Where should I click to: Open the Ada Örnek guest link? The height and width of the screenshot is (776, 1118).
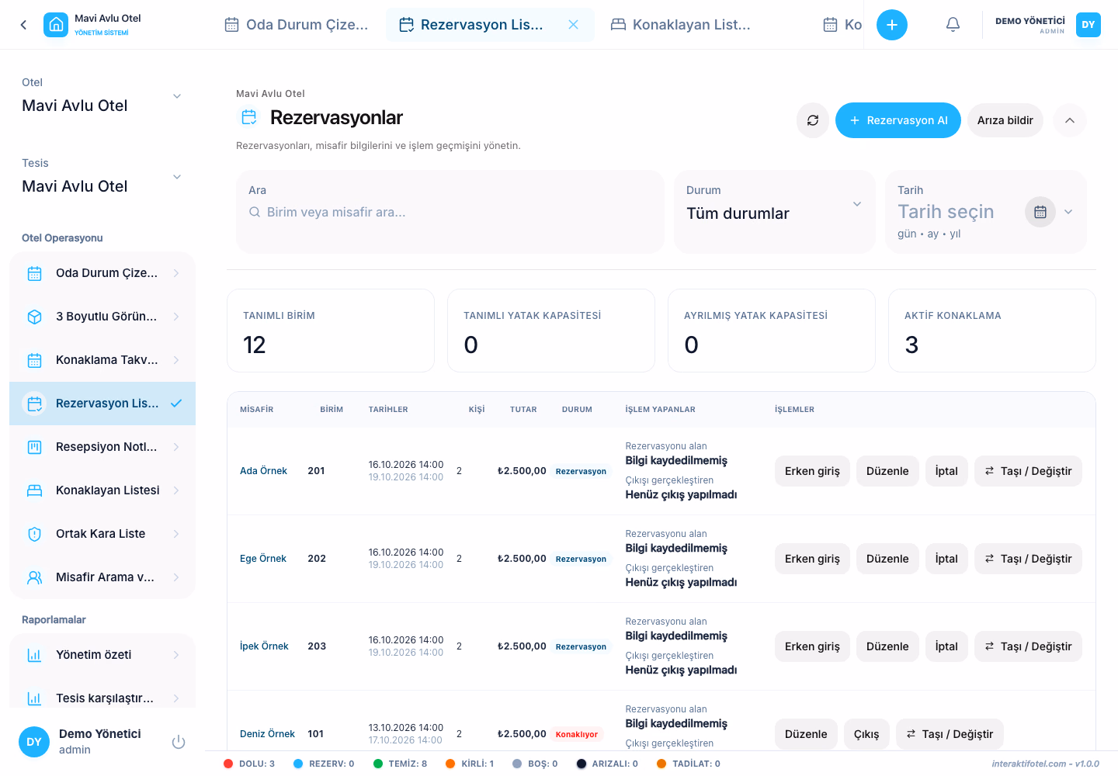(x=263, y=471)
